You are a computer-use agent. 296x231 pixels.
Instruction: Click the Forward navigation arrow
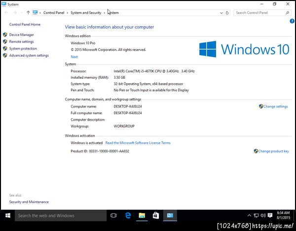(x=15, y=13)
